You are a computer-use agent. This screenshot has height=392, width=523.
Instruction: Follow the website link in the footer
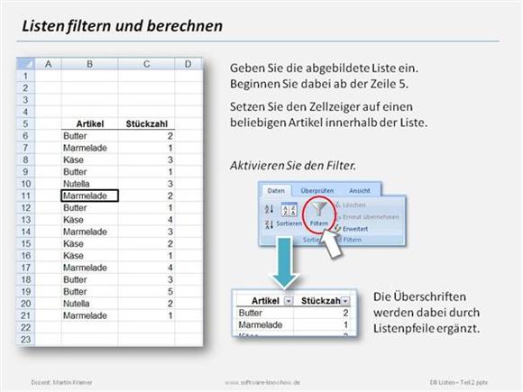262,382
